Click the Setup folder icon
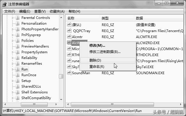186x116 pixels. click(17, 81)
